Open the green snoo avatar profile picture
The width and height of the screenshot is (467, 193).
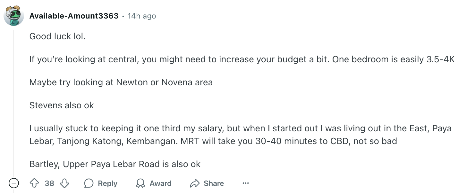point(14,15)
